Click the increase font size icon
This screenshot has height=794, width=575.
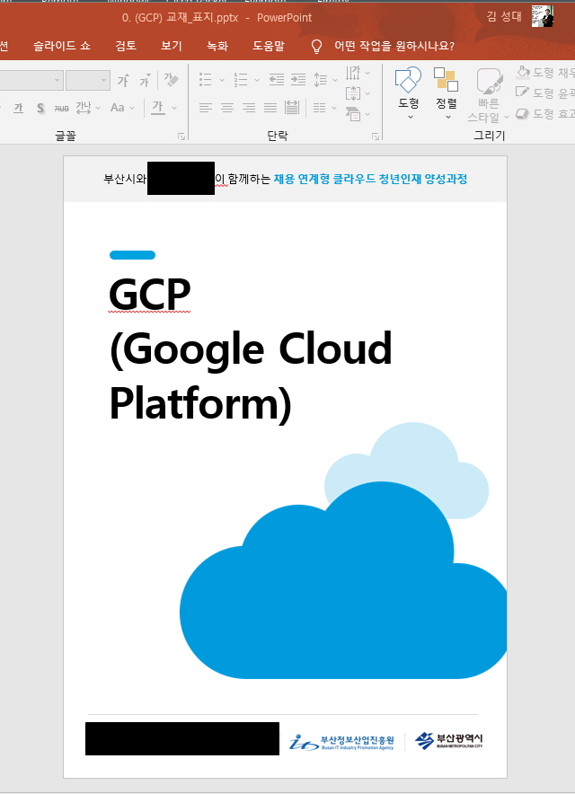[123, 80]
